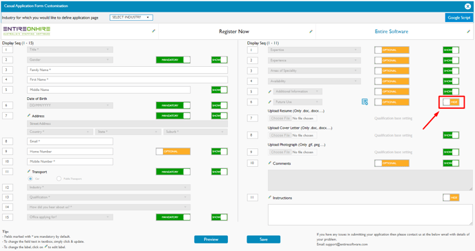Screen dimensions: 475x251
Task: Edit the Instructions label with its pencil icon
Action: (270, 197)
